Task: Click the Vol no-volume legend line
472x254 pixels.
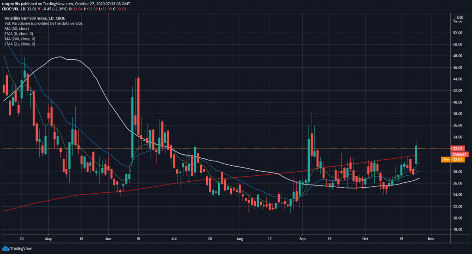Action: pyautogui.click(x=43, y=23)
